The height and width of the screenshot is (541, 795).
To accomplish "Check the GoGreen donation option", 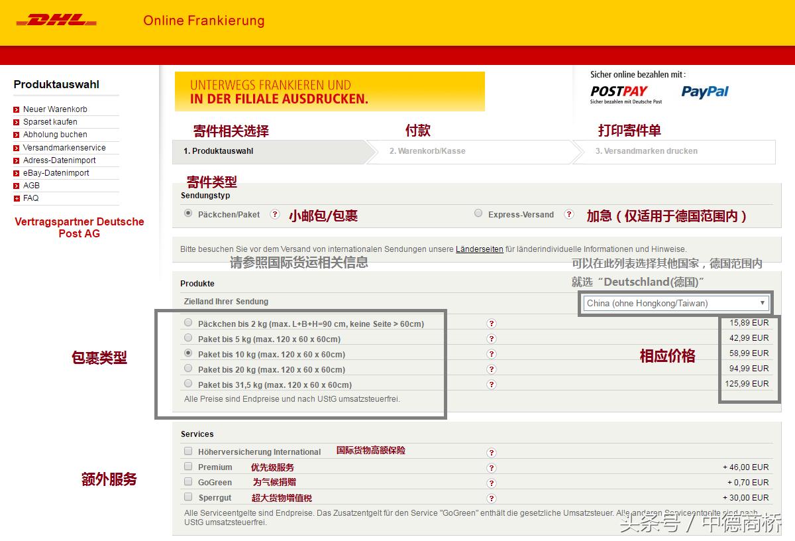I will click(188, 481).
